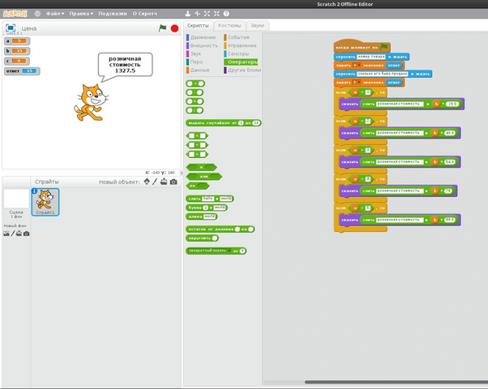Select the Другие блоки category

(242, 70)
